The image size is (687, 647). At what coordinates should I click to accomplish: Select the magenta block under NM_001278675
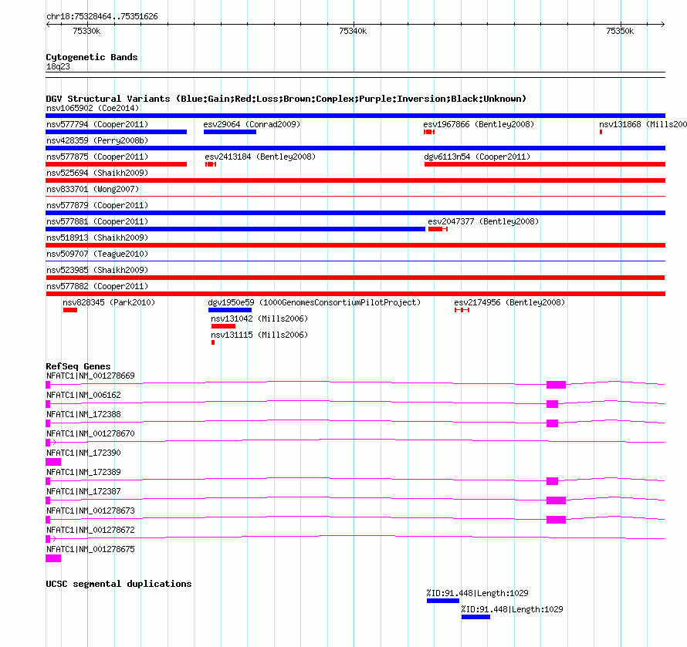(53, 558)
